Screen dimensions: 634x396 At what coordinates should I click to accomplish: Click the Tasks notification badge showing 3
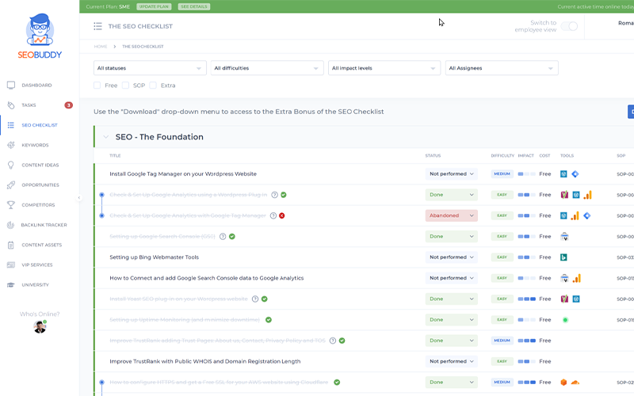(x=69, y=105)
